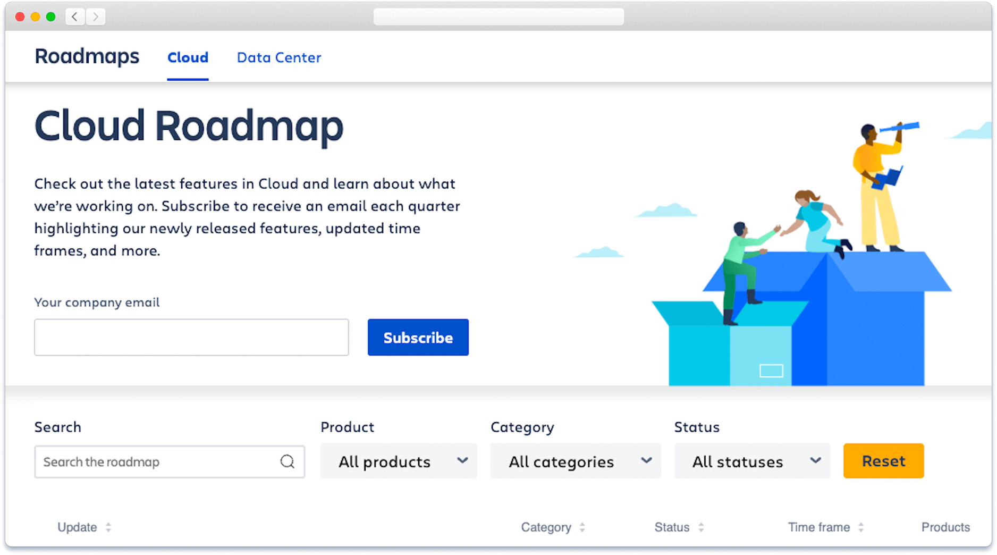Click the browser back navigation arrow
Image resolution: width=997 pixels, height=555 pixels.
pos(74,16)
